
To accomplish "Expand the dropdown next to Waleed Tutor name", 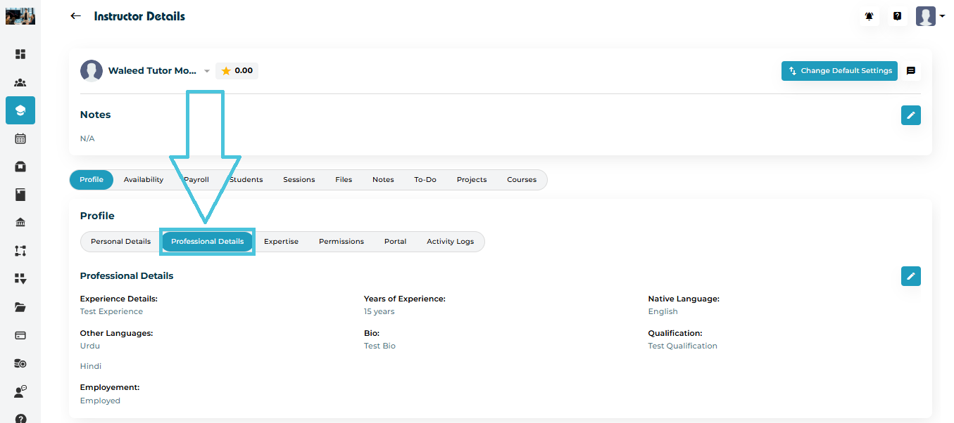I will pos(206,71).
